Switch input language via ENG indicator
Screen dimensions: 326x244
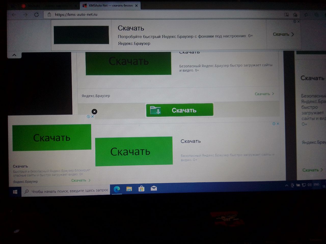pyautogui.click(x=316, y=185)
